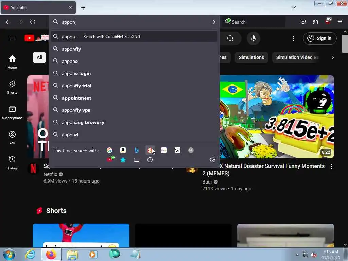Choose suggestion 'appone'
Screen dimensions: 348x261
click(x=134, y=61)
